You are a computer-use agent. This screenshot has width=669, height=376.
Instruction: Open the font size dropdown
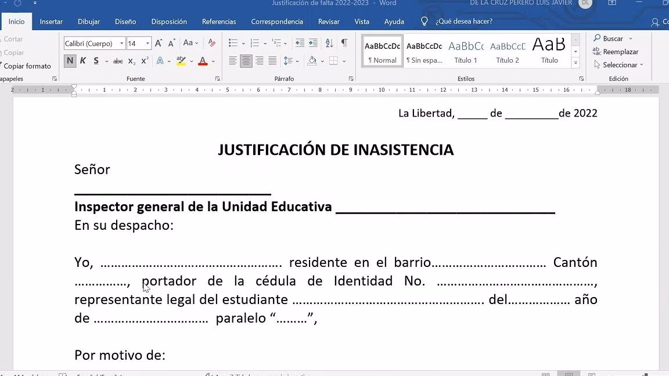pos(148,43)
